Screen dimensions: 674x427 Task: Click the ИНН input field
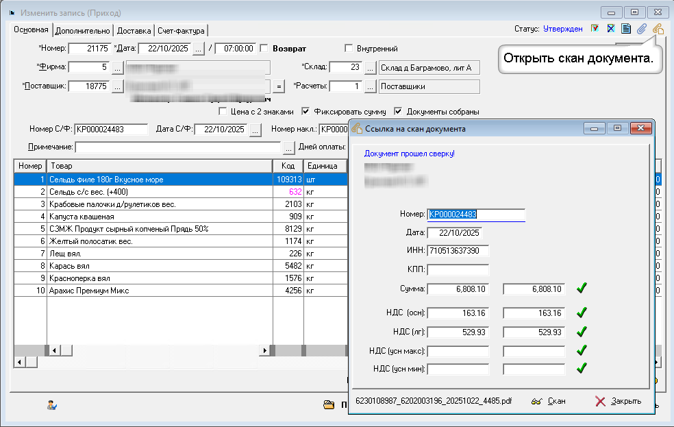click(458, 251)
